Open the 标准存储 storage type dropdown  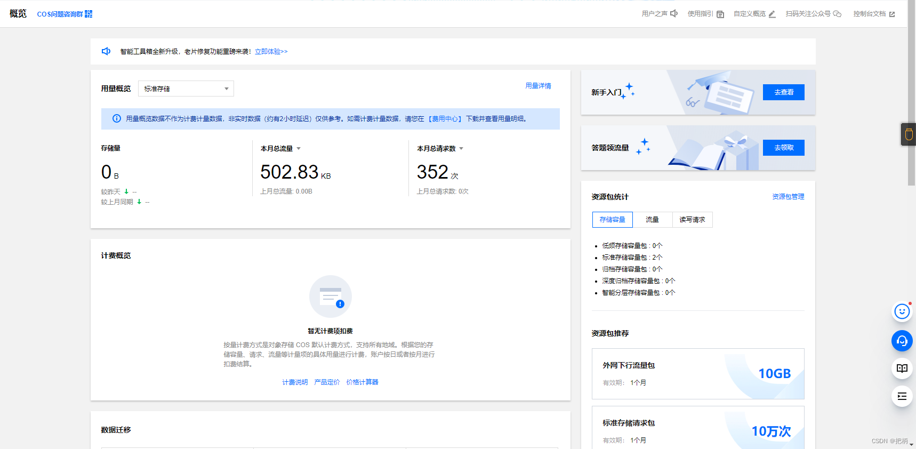pos(186,89)
